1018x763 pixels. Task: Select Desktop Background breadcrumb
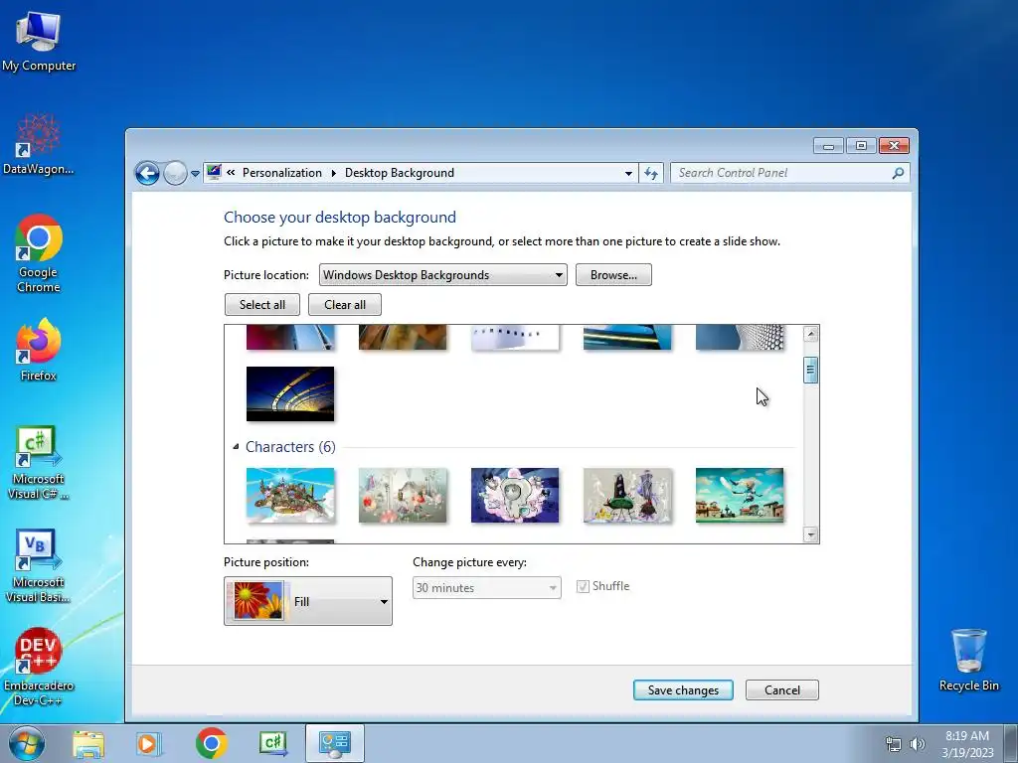[x=400, y=173]
